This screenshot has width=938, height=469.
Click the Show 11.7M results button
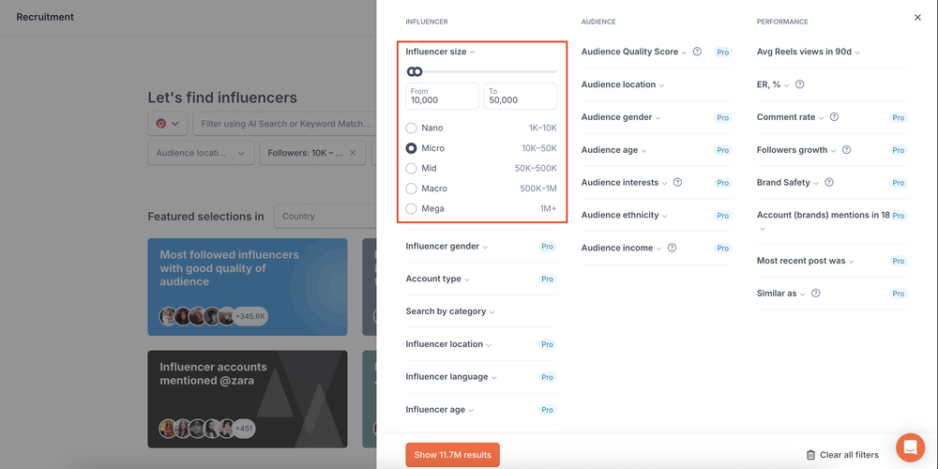point(452,455)
